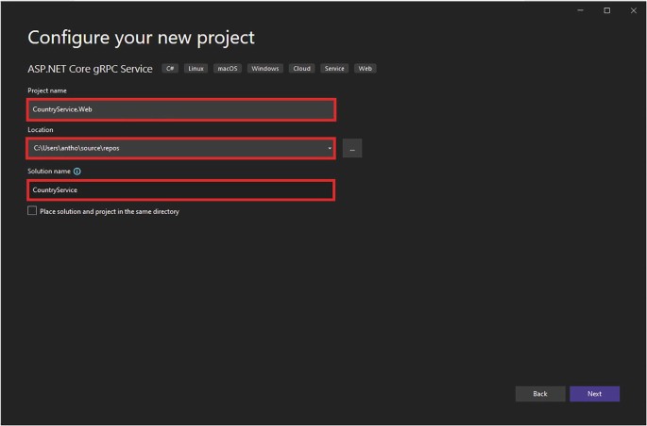Viewport: 647px width, 426px height.
Task: Open the browse location ellipsis button
Action: click(351, 148)
